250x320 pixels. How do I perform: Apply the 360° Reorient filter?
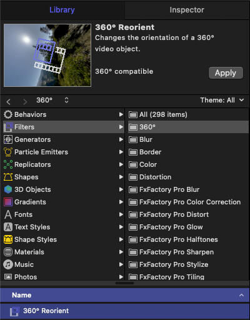226,73
